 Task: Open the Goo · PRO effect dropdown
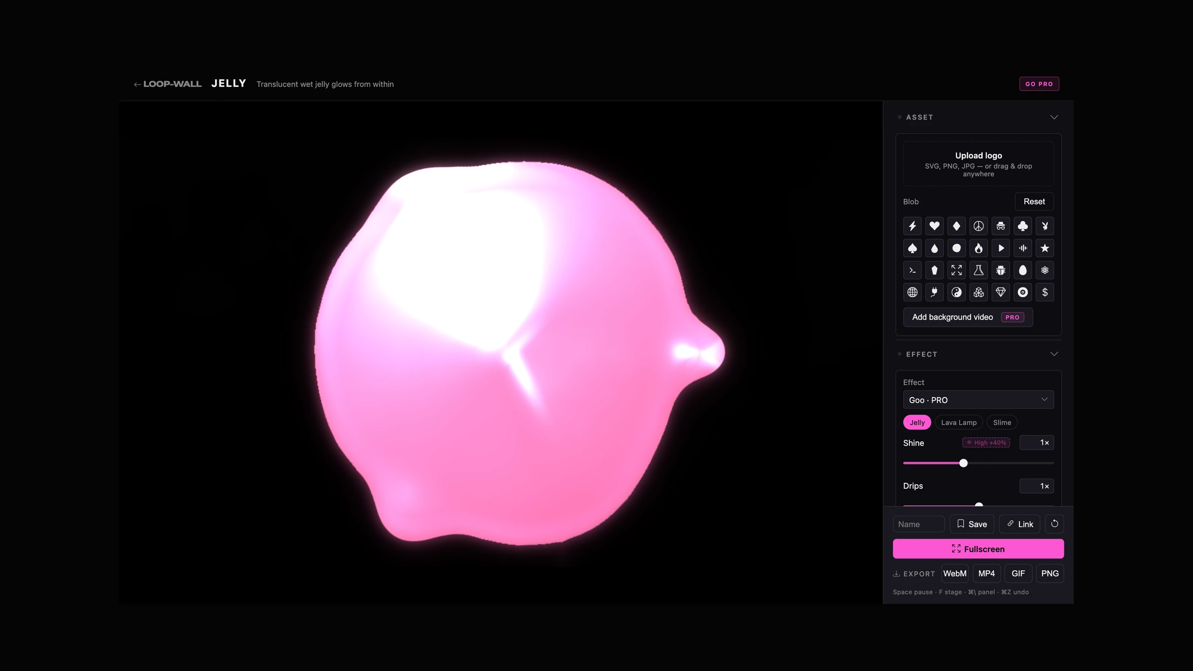coord(978,400)
